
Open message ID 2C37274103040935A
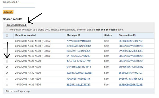tap(78, 51)
